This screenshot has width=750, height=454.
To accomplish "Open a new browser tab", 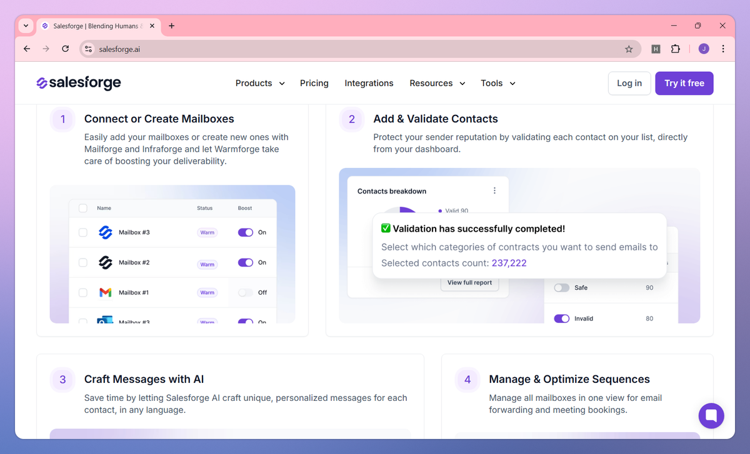I will [172, 26].
